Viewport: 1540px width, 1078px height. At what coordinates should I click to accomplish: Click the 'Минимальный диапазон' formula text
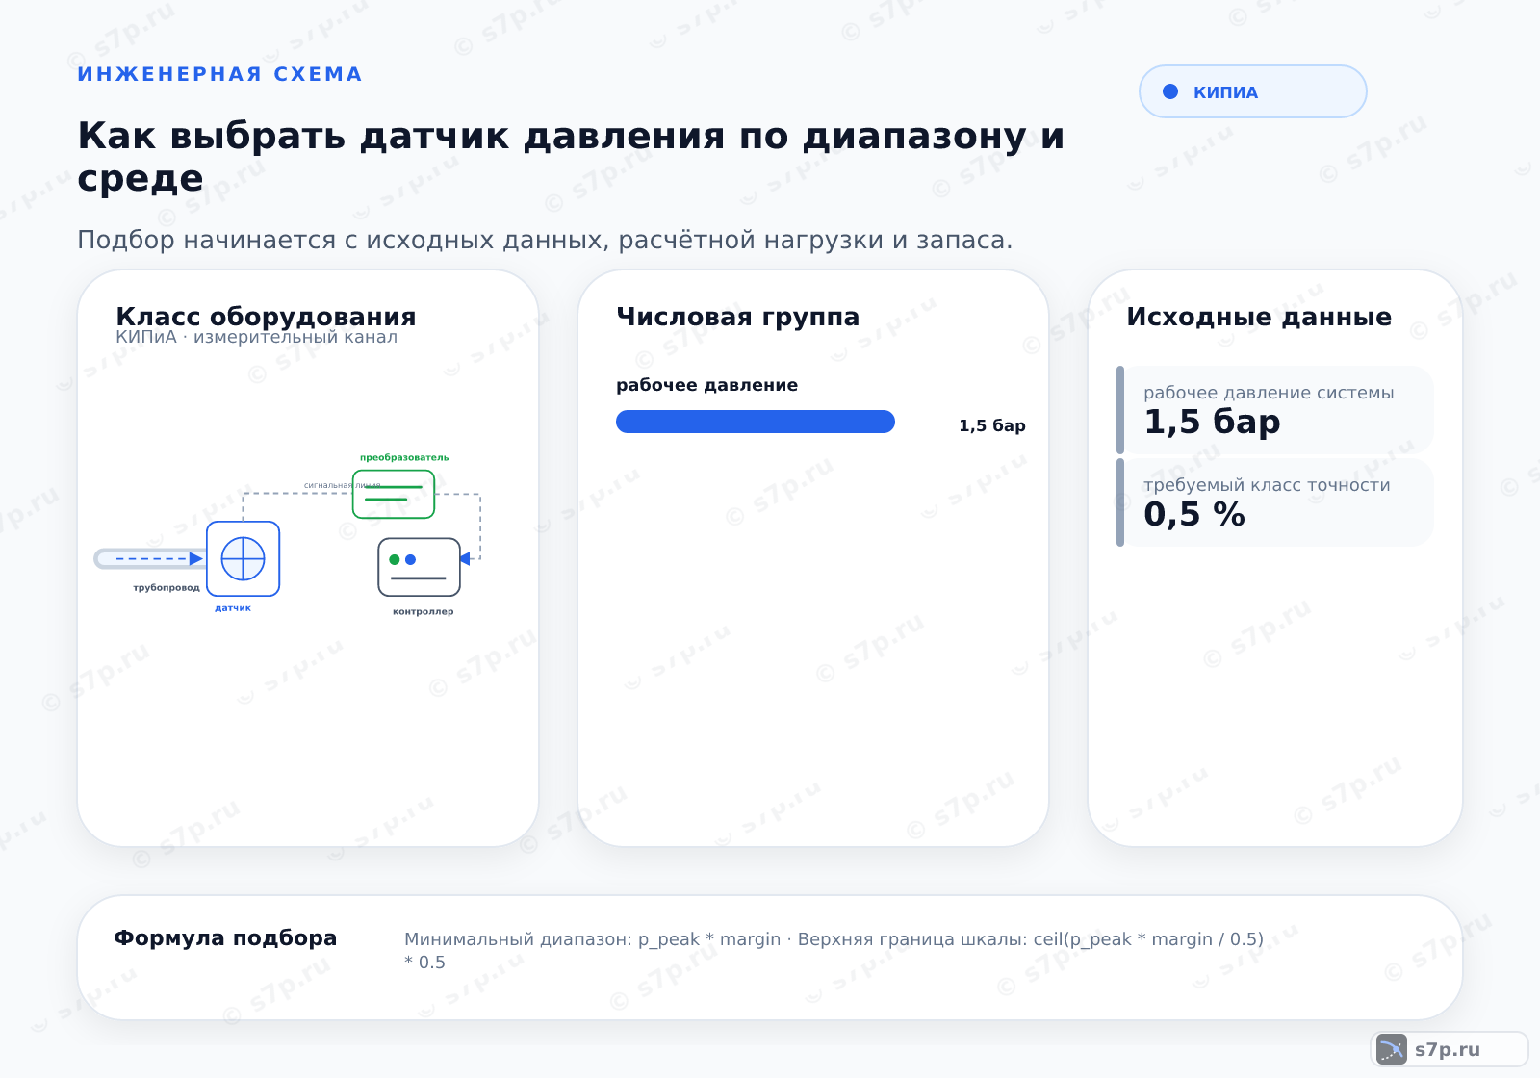tap(834, 950)
